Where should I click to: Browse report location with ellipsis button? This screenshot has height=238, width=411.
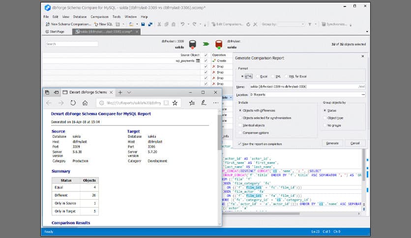click(x=363, y=94)
